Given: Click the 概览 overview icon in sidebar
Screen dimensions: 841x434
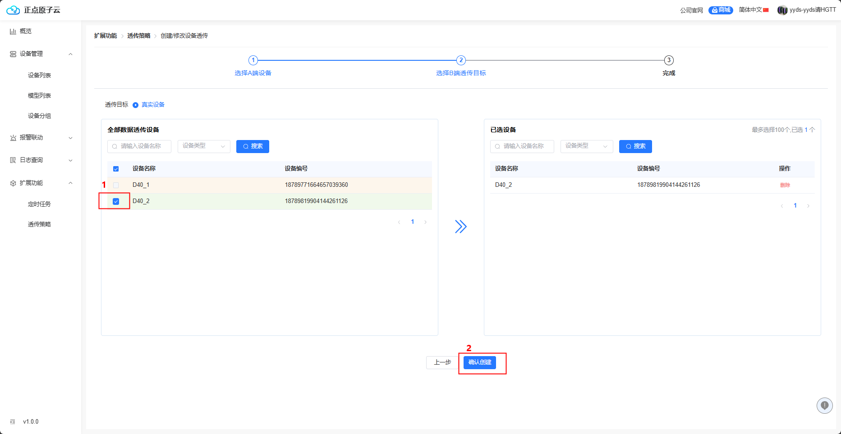Looking at the screenshot, I should pyautogui.click(x=13, y=31).
